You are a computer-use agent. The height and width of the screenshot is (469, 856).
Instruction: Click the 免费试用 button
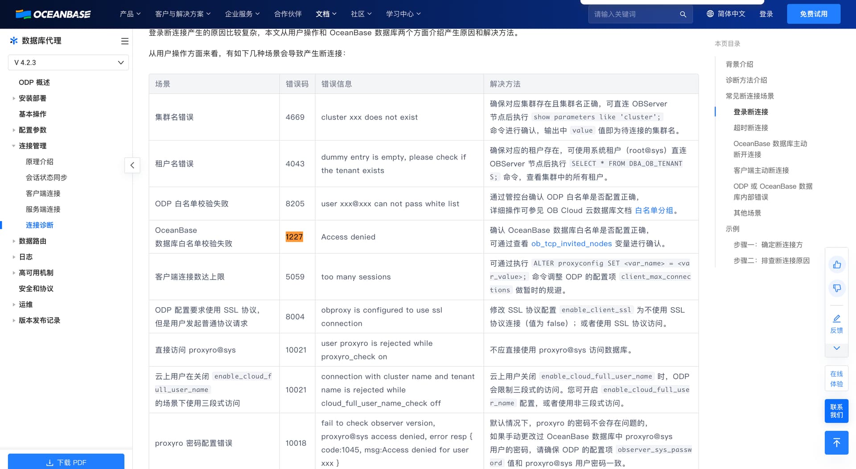(814, 14)
